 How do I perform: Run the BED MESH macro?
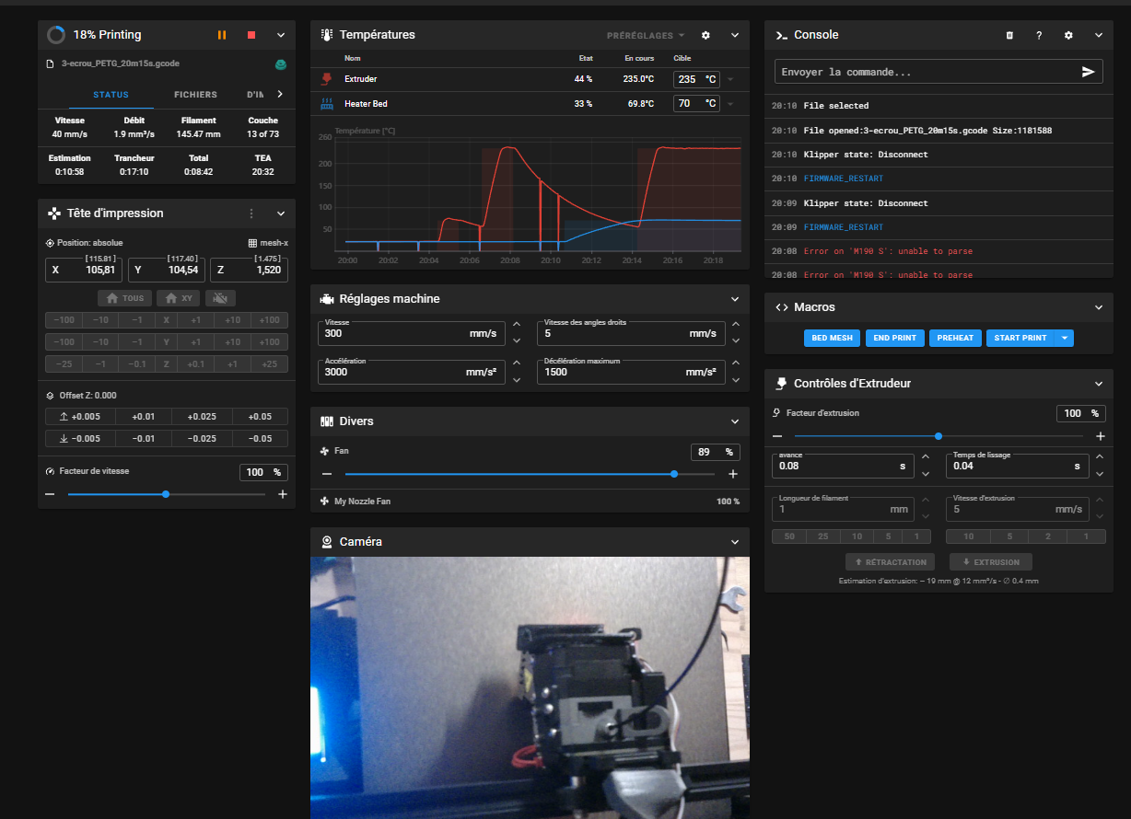(833, 338)
